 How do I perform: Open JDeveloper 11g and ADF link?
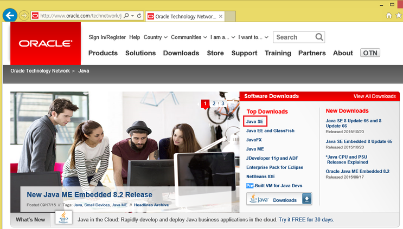[x=272, y=158]
